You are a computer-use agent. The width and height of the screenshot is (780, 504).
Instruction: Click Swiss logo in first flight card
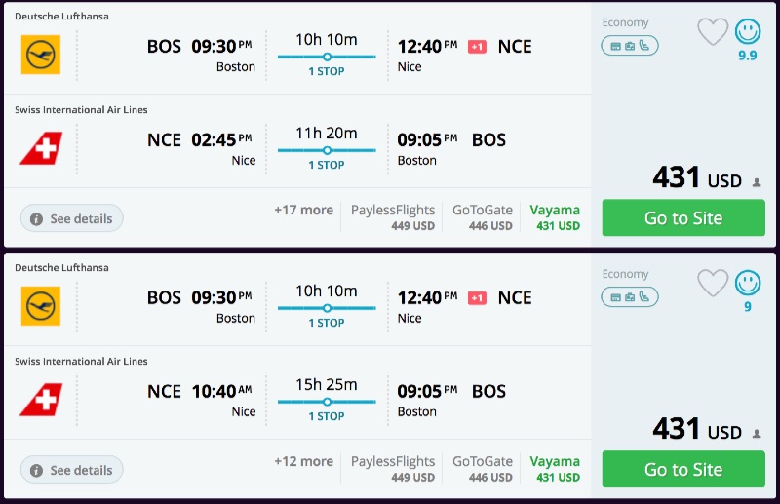(41, 147)
